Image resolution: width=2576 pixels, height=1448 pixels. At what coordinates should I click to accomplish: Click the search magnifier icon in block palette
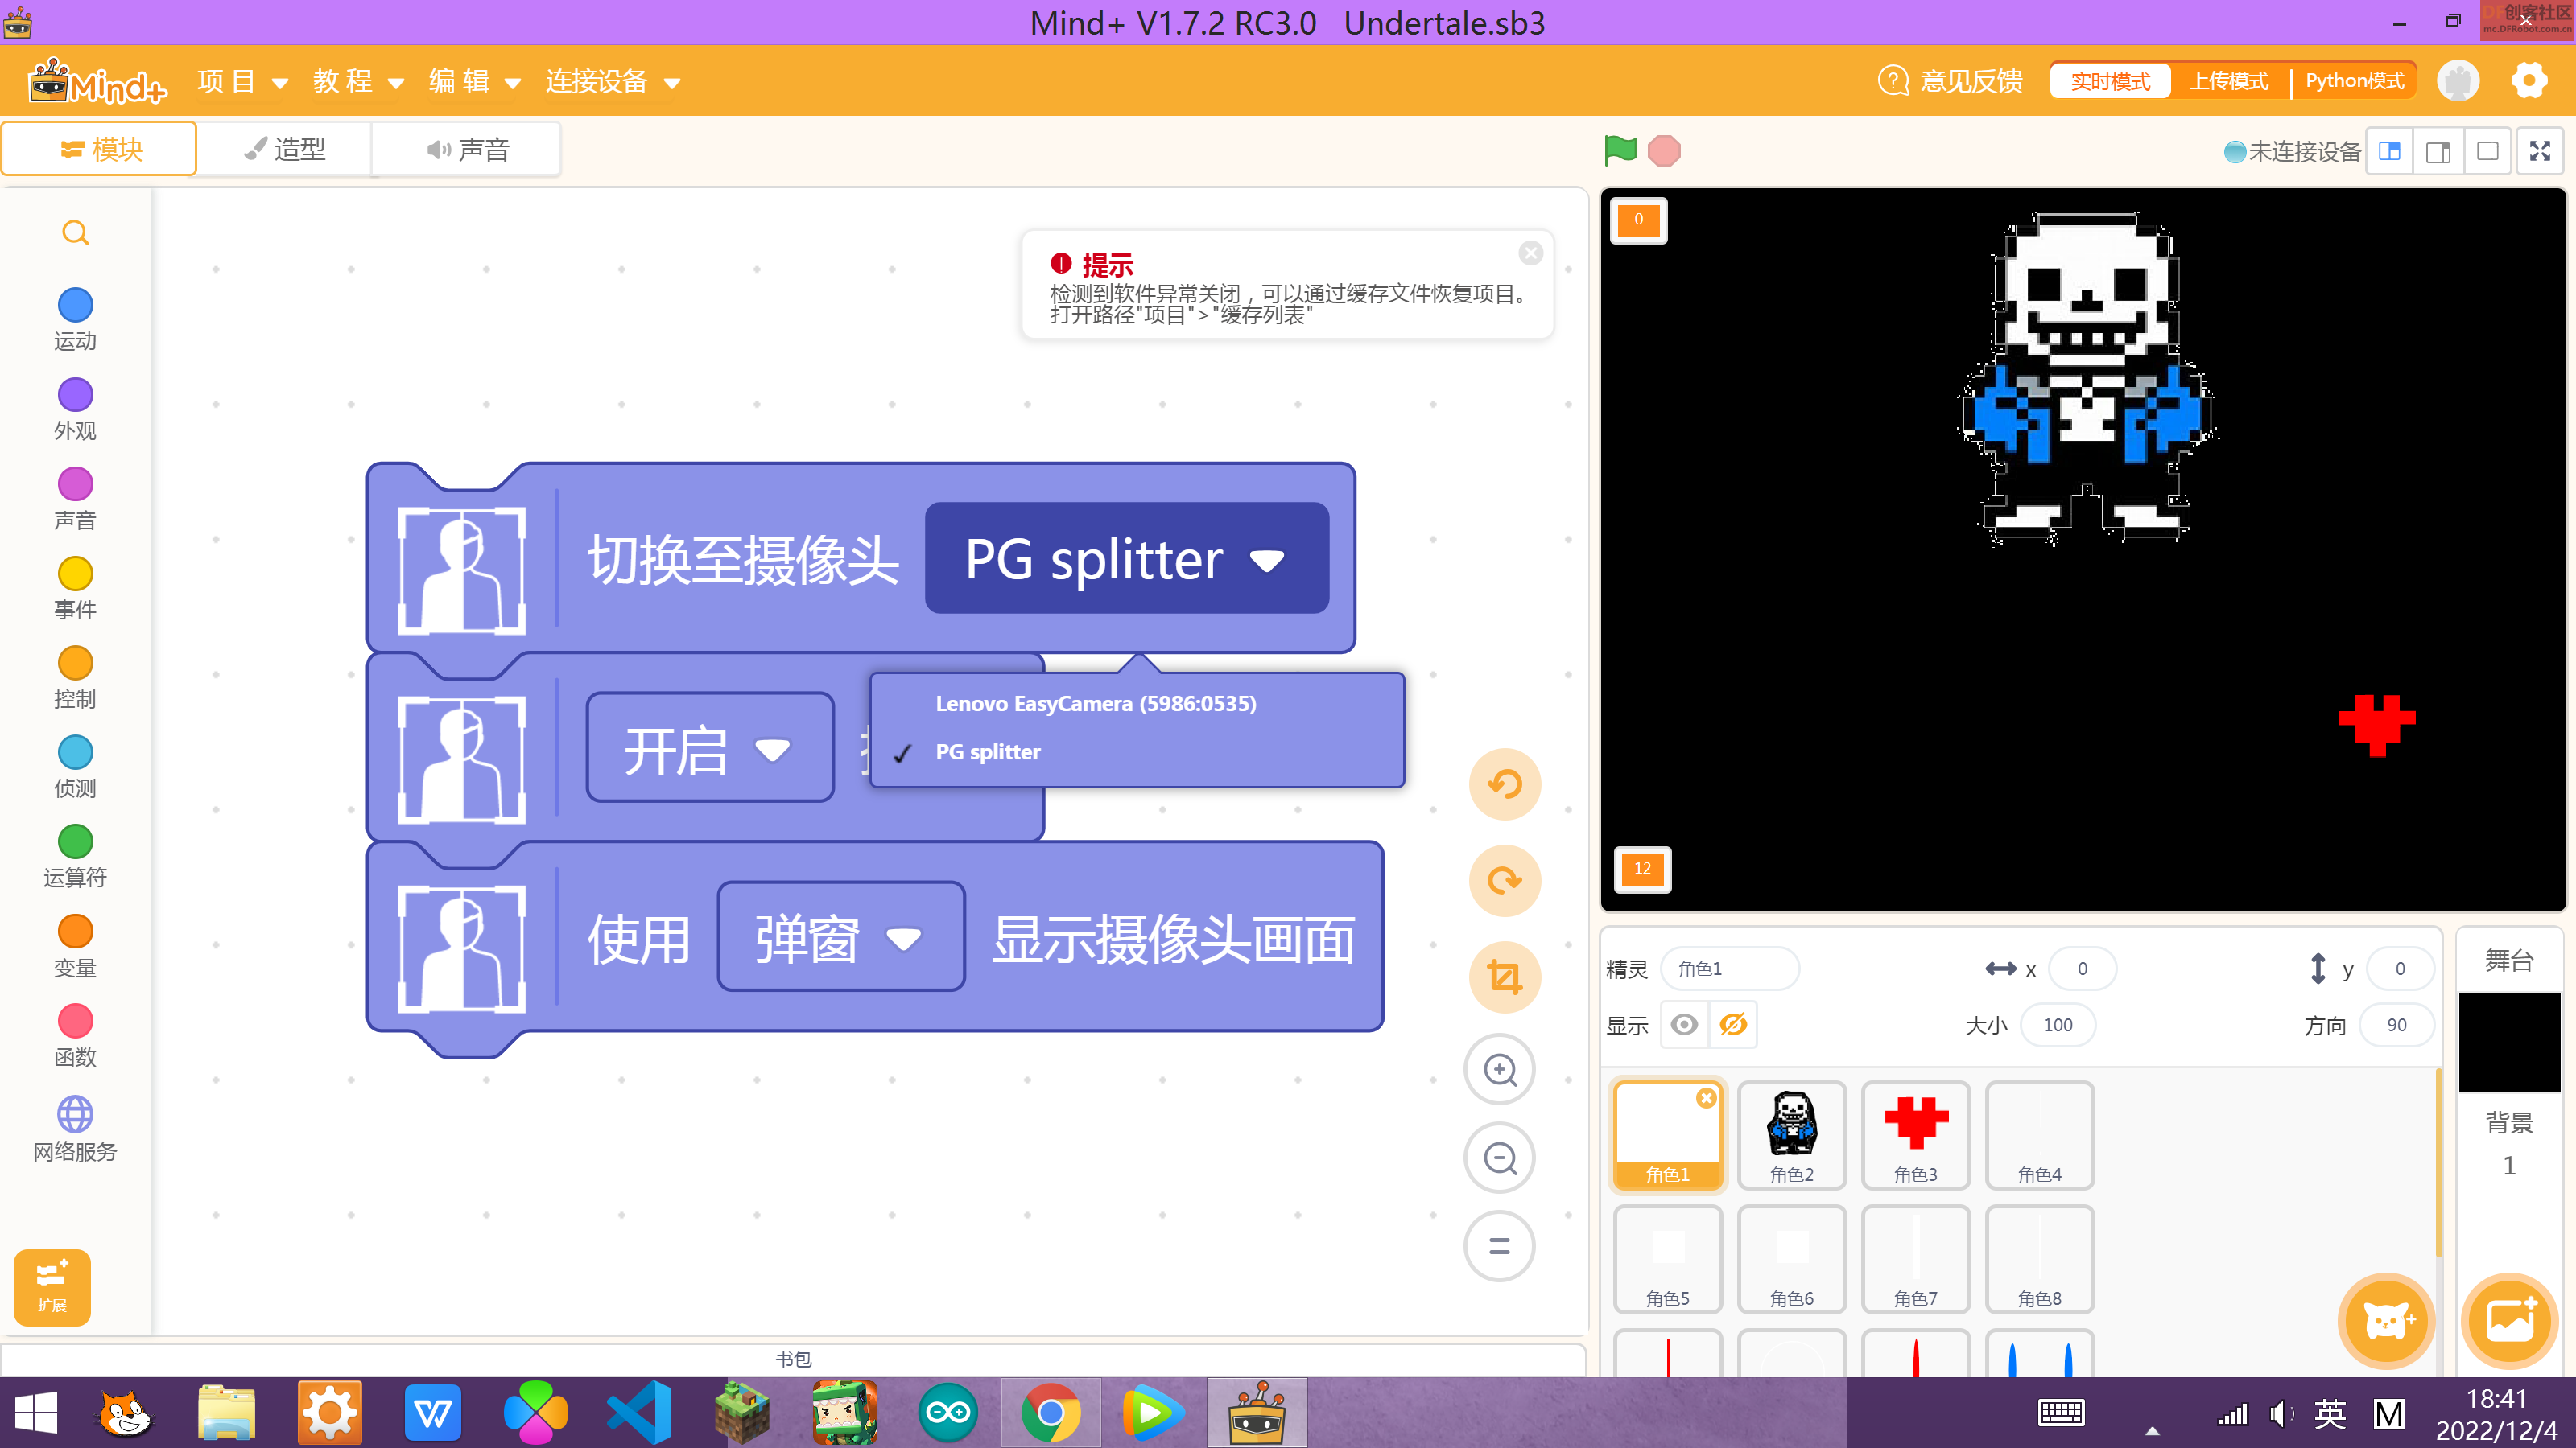[x=75, y=232]
